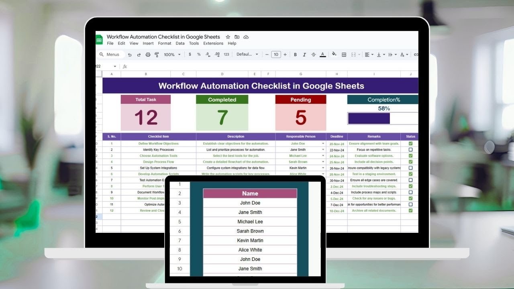Click the insert link icon
This screenshot has width=514, height=289.
[416, 55]
